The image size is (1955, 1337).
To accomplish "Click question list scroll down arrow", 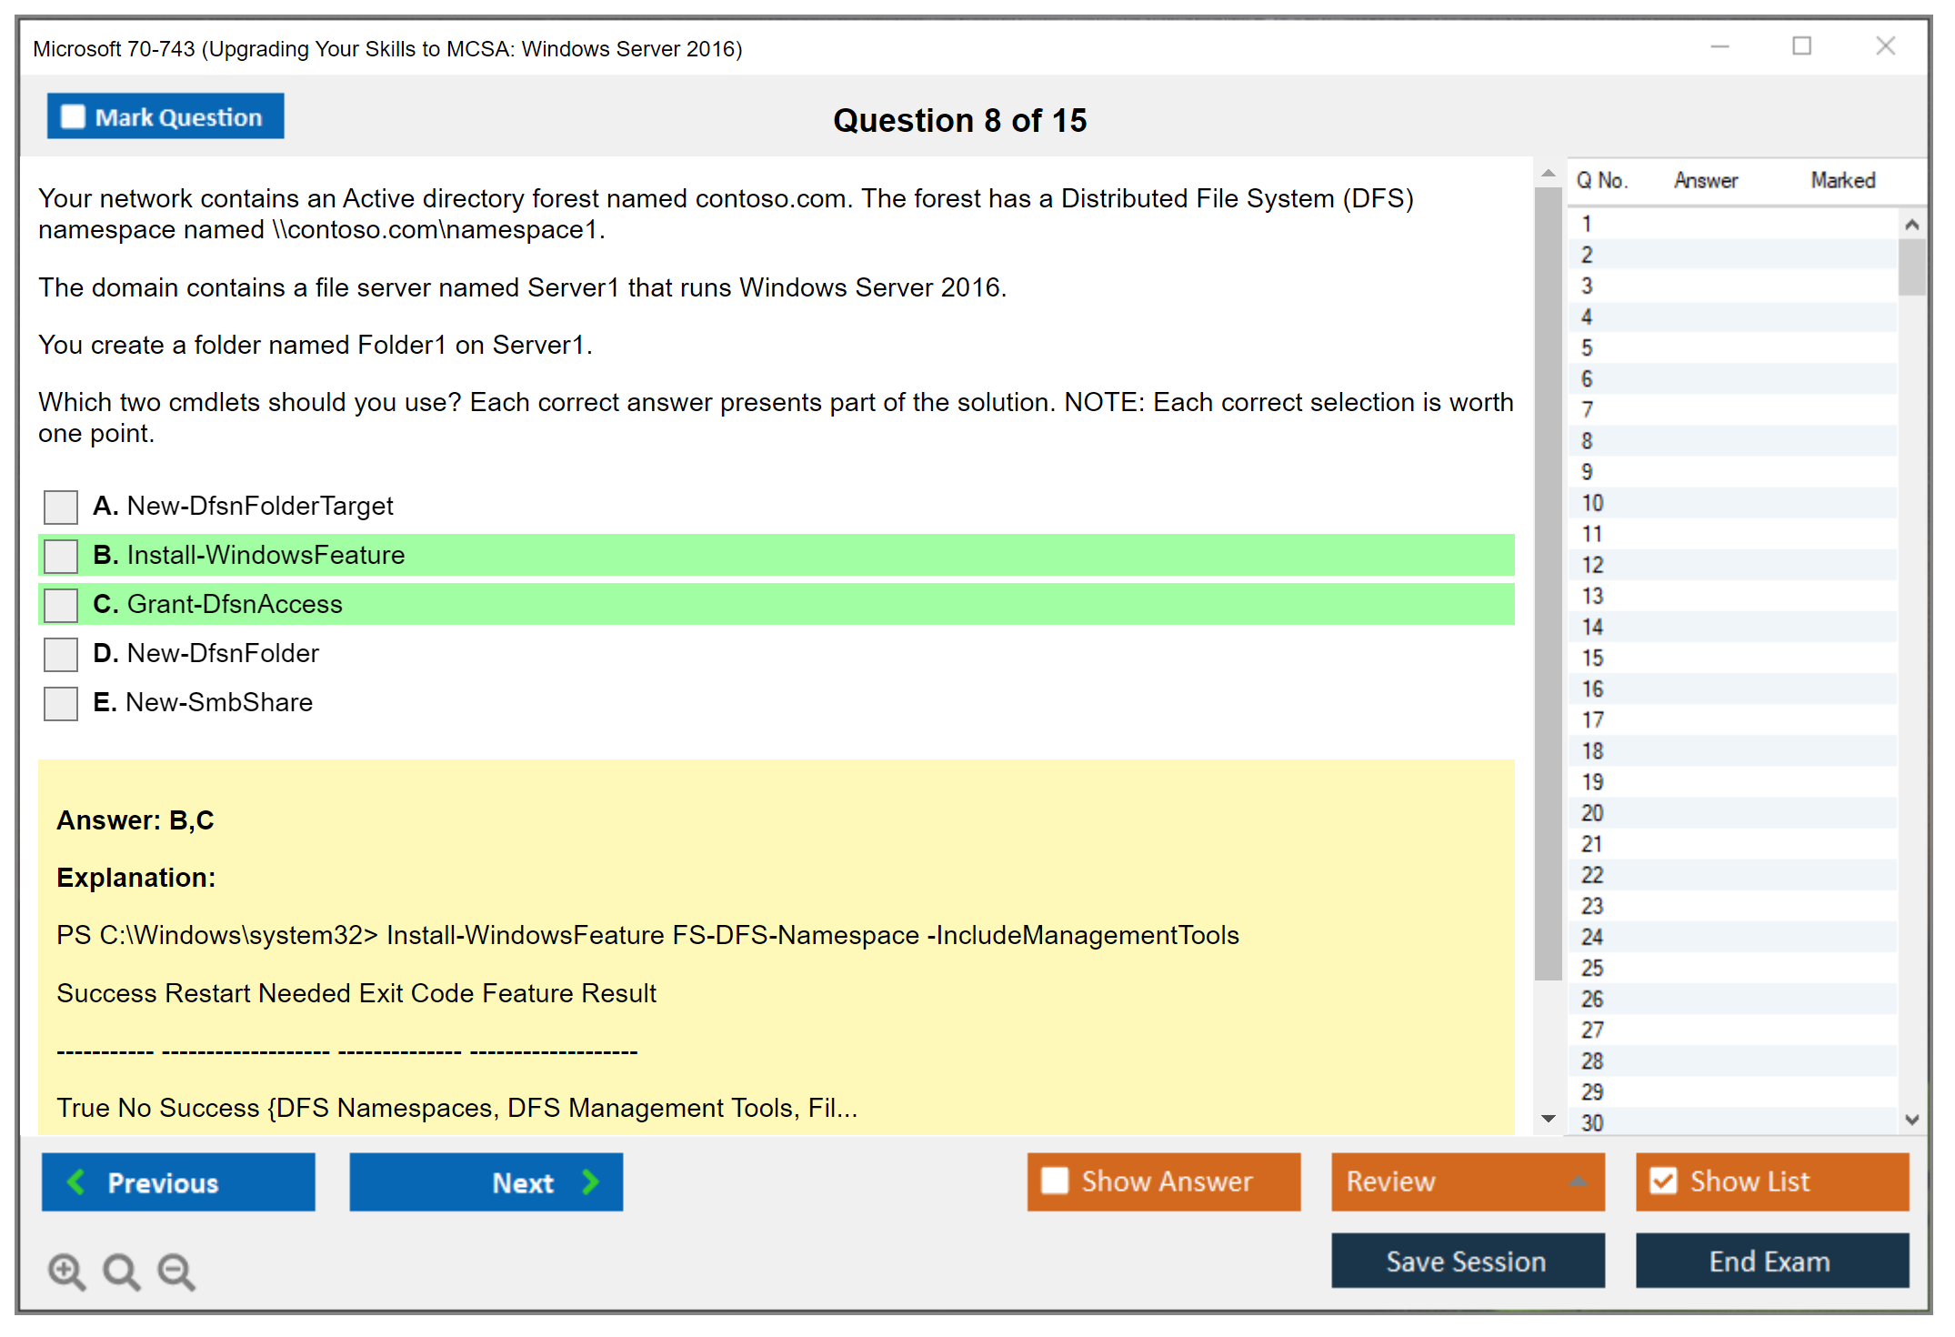I will click(x=1911, y=1120).
